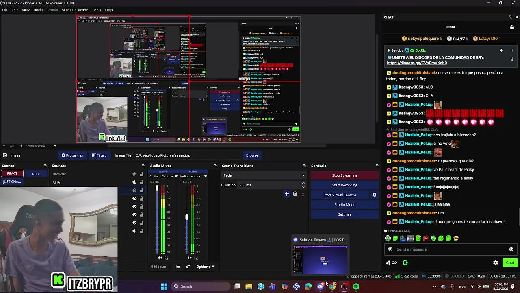
Task: Open the Docks menu
Action: click(38, 10)
